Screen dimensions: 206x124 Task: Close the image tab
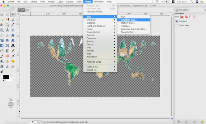tap(27, 10)
